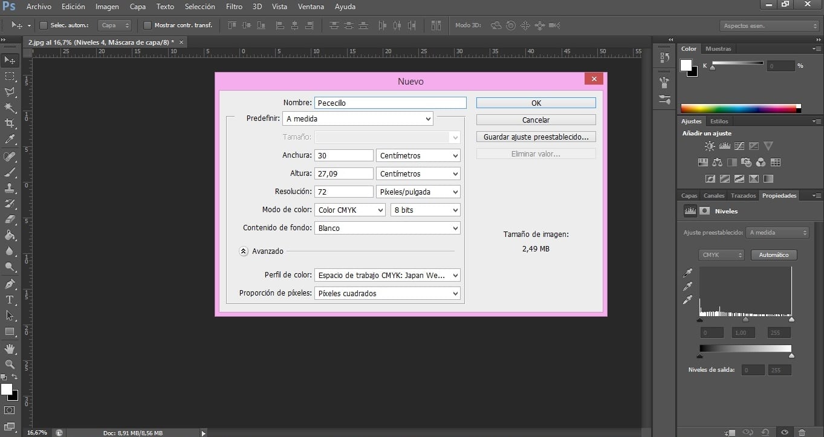The width and height of the screenshot is (824, 437).
Task: Select the Brush tool
Action: (10, 172)
